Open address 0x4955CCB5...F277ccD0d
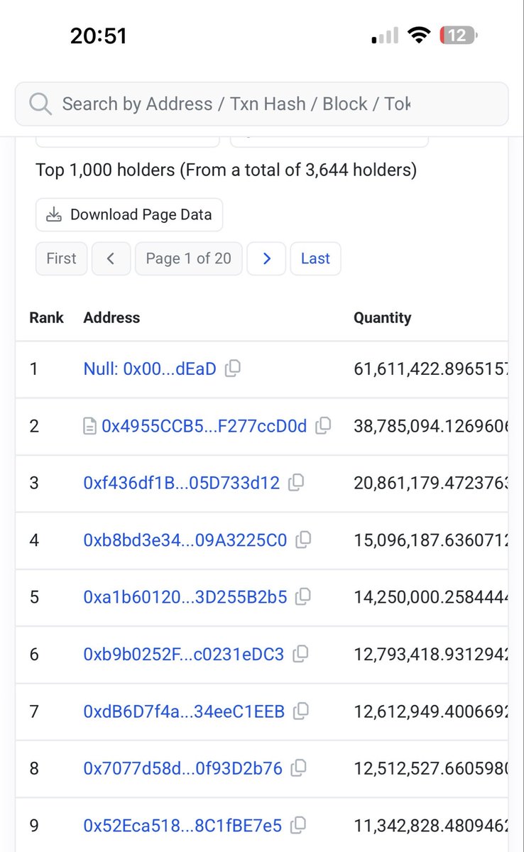The image size is (524, 852). 204,426
